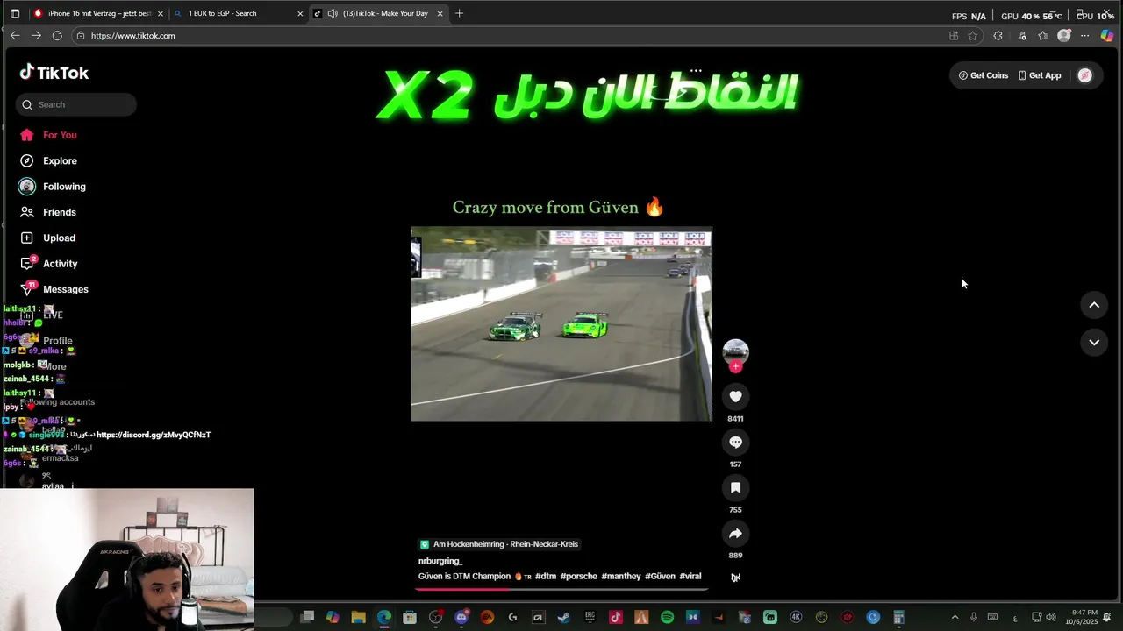Click the #porsche hashtag
Screen dimensions: 1123x631
coord(579,577)
